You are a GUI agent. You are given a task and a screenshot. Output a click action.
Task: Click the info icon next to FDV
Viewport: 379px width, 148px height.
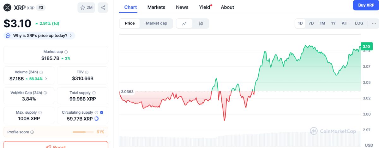tap(87, 72)
